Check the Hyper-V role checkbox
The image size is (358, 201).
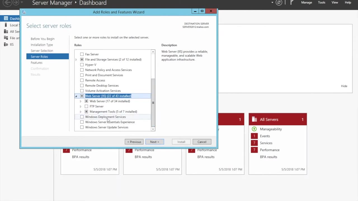(82, 64)
